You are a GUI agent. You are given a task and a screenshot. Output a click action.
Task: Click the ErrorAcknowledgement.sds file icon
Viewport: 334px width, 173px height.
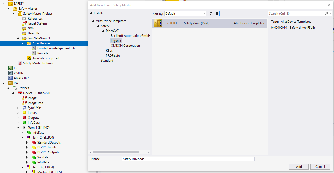click(34, 48)
